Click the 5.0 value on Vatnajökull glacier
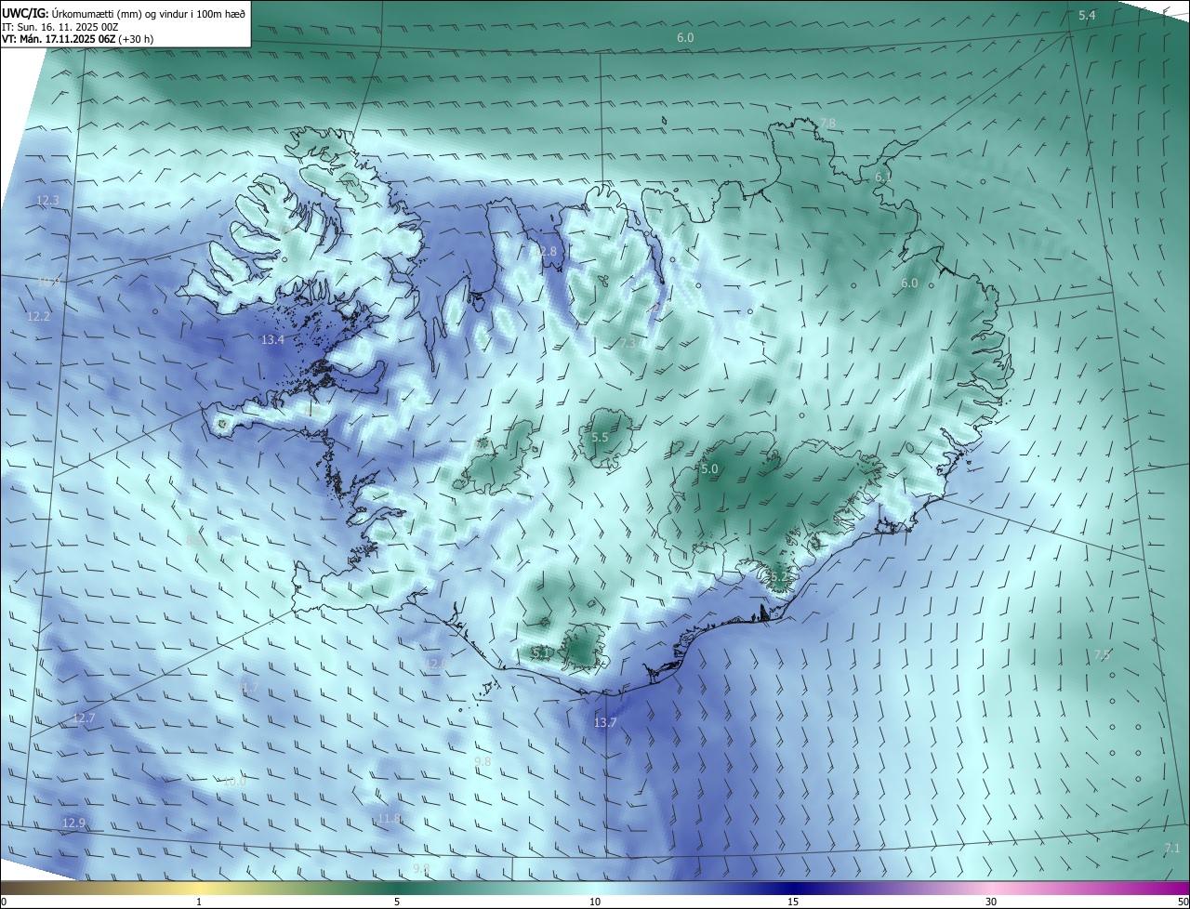Viewport: 1190px width, 909px height. [x=709, y=468]
